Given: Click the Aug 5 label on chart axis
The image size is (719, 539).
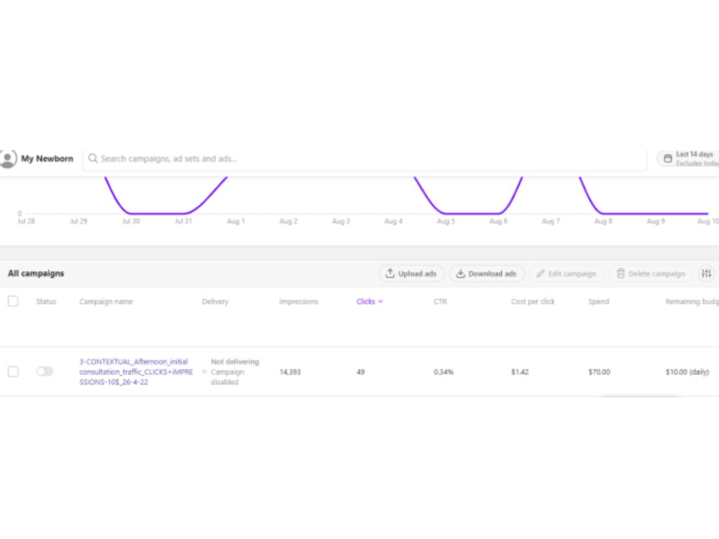Looking at the screenshot, I should pyautogui.click(x=446, y=221).
